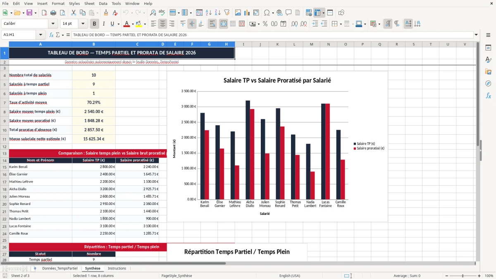The image size is (496, 279).
Task: Click the Print icon
Action: [x=54, y=13]
